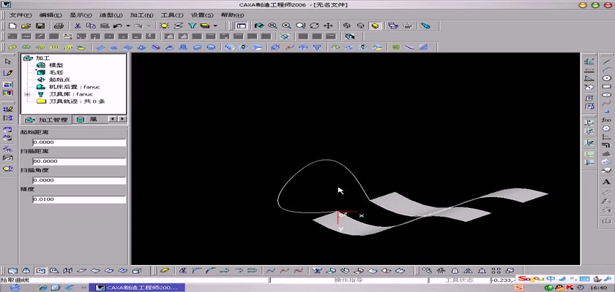Select the 毛坯 tree item

56,72
